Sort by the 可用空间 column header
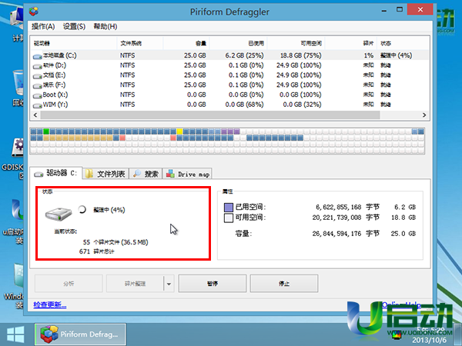462x346 pixels. pyautogui.click(x=296, y=43)
